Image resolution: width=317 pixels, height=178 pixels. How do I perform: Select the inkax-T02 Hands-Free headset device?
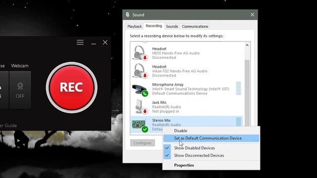pos(187,71)
